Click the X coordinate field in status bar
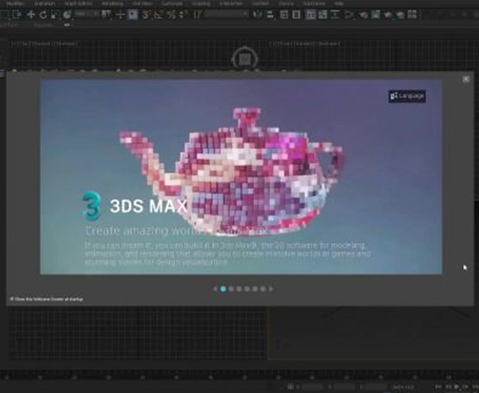The height and width of the screenshot is (393, 479). click(313, 387)
